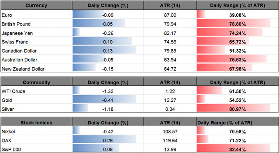Screen dimensions: 279x153
Task: Click WTI Crude daily change -1.32
Action: 108,90
